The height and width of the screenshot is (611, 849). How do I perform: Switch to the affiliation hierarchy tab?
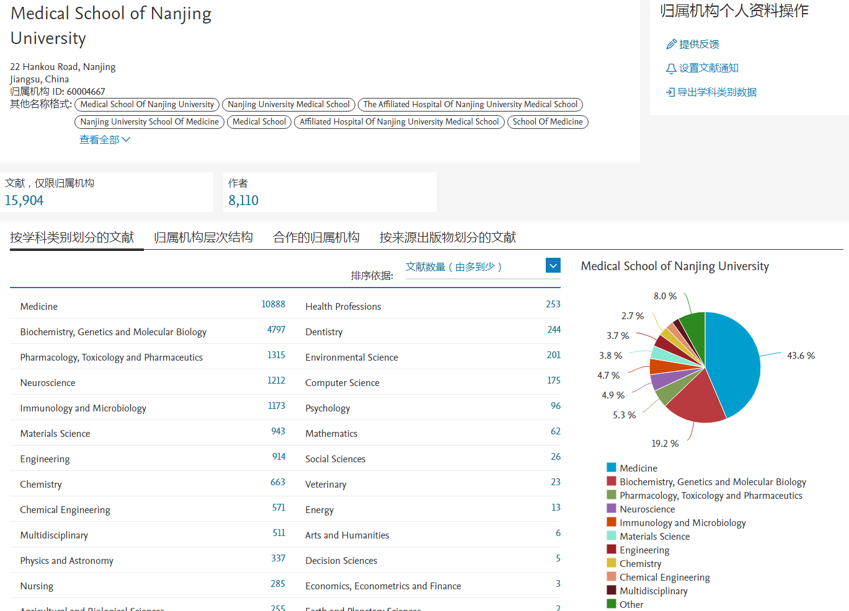click(203, 237)
